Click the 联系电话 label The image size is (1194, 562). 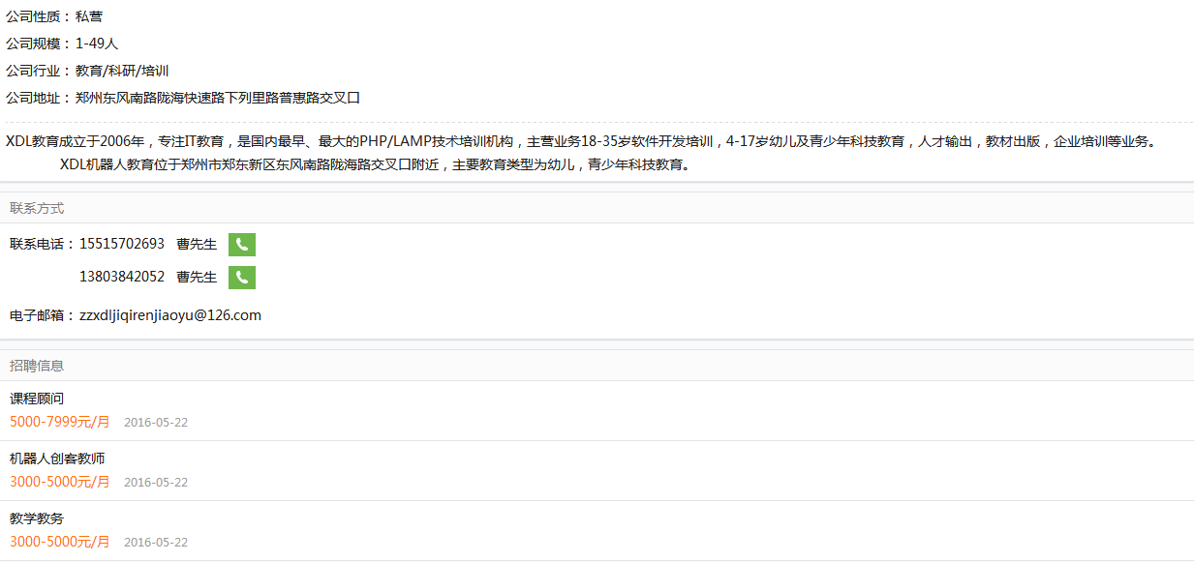[43, 244]
